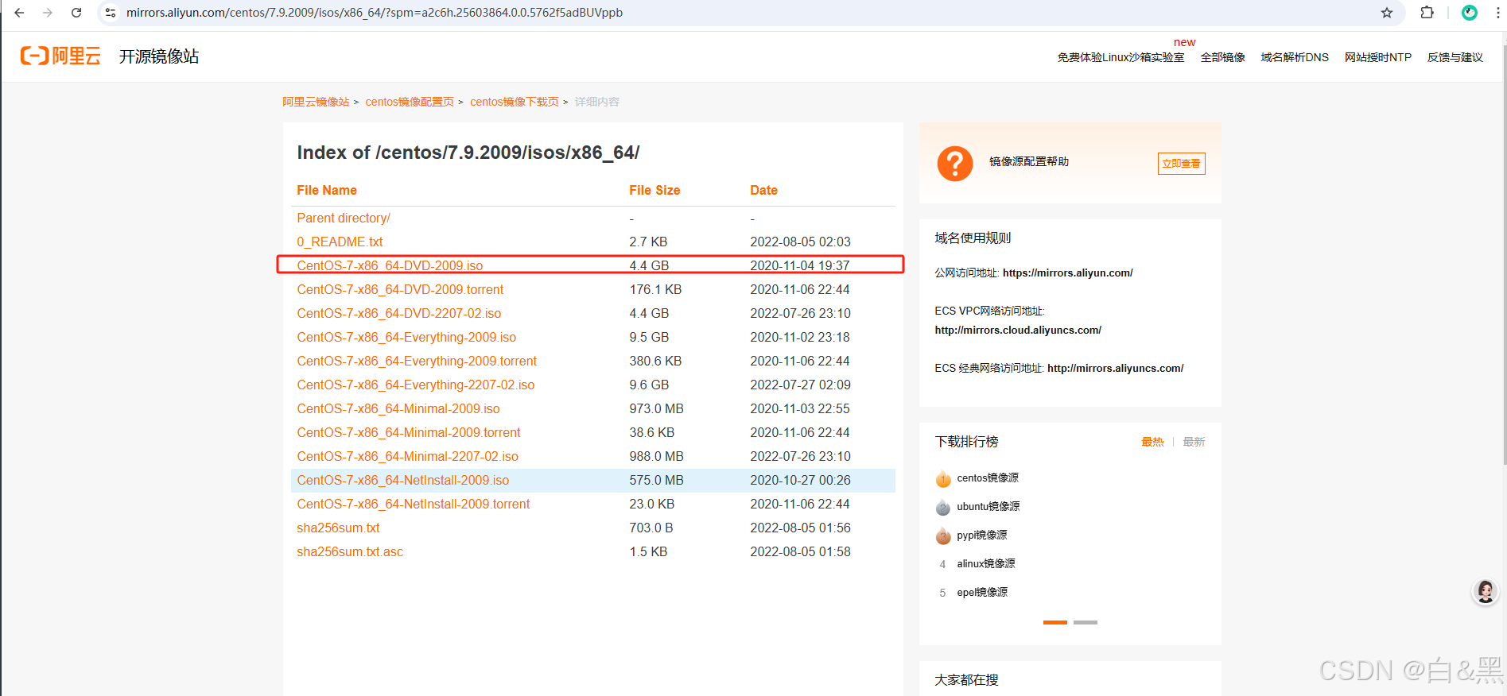The image size is (1507, 696).
Task: Open site information icon in address bar
Action: pyautogui.click(x=111, y=13)
